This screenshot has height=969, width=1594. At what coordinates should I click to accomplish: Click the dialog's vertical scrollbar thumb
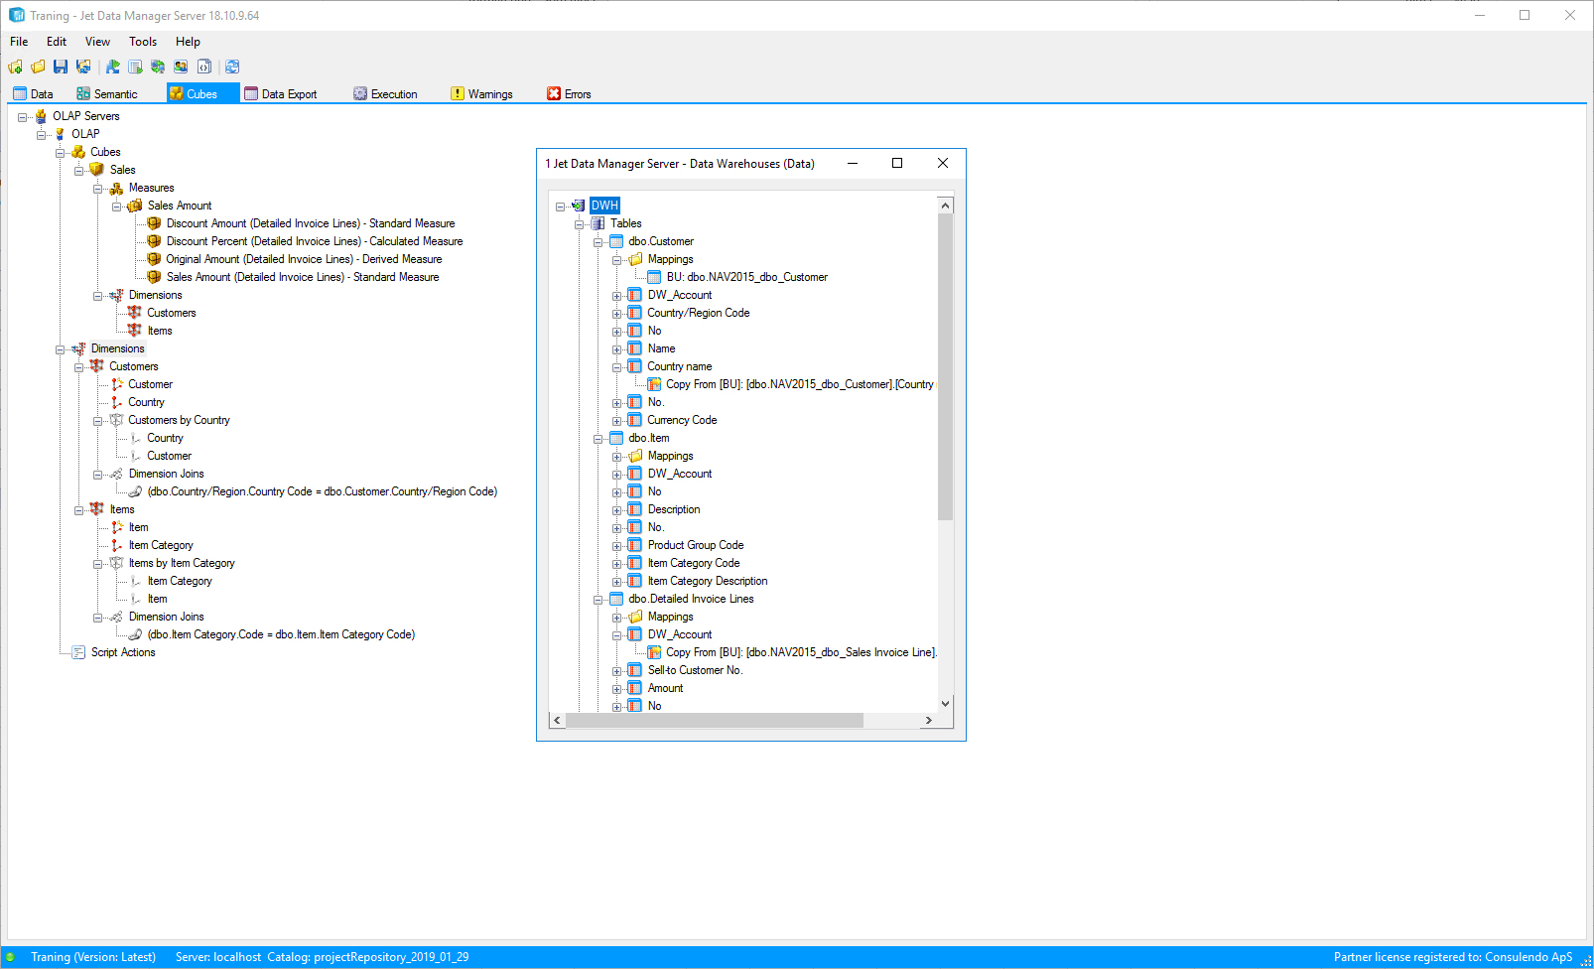(945, 367)
